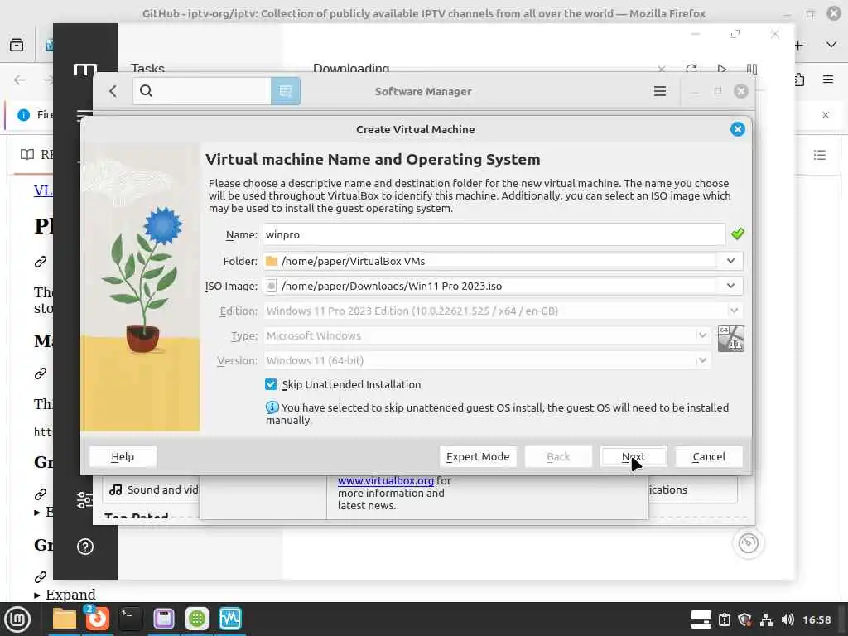Open the download manager help question icon

tap(85, 547)
